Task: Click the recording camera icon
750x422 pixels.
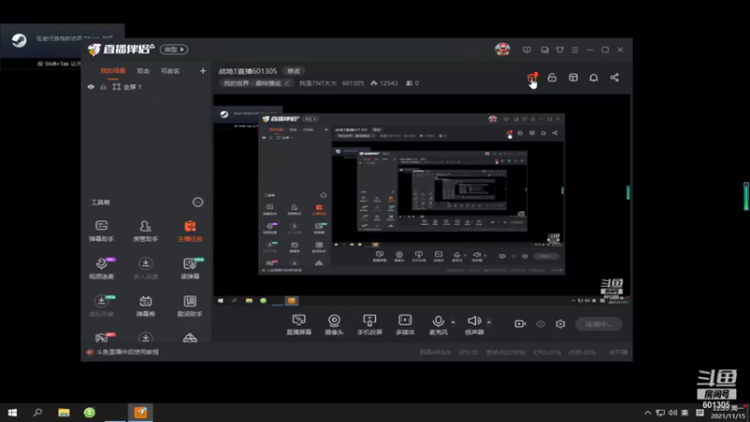Action: [x=520, y=324]
